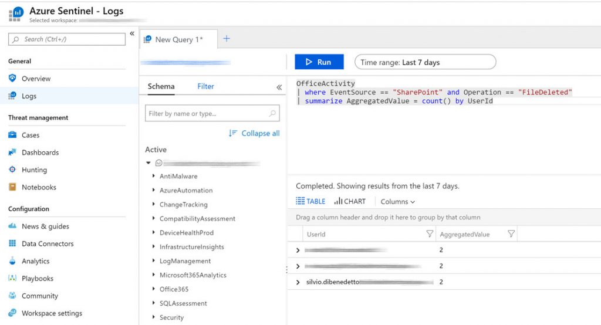This screenshot has height=325, width=601.
Task: Click into the query editor OfficeActivity line
Action: pyautogui.click(x=325, y=83)
